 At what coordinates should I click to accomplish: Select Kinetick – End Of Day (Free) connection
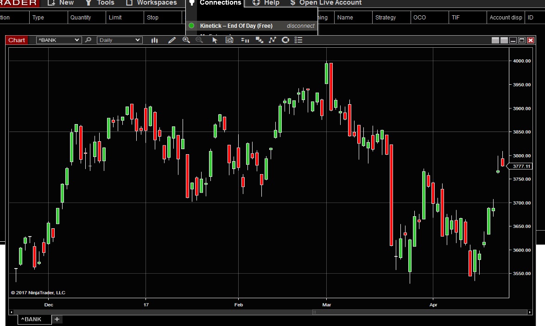click(x=236, y=25)
